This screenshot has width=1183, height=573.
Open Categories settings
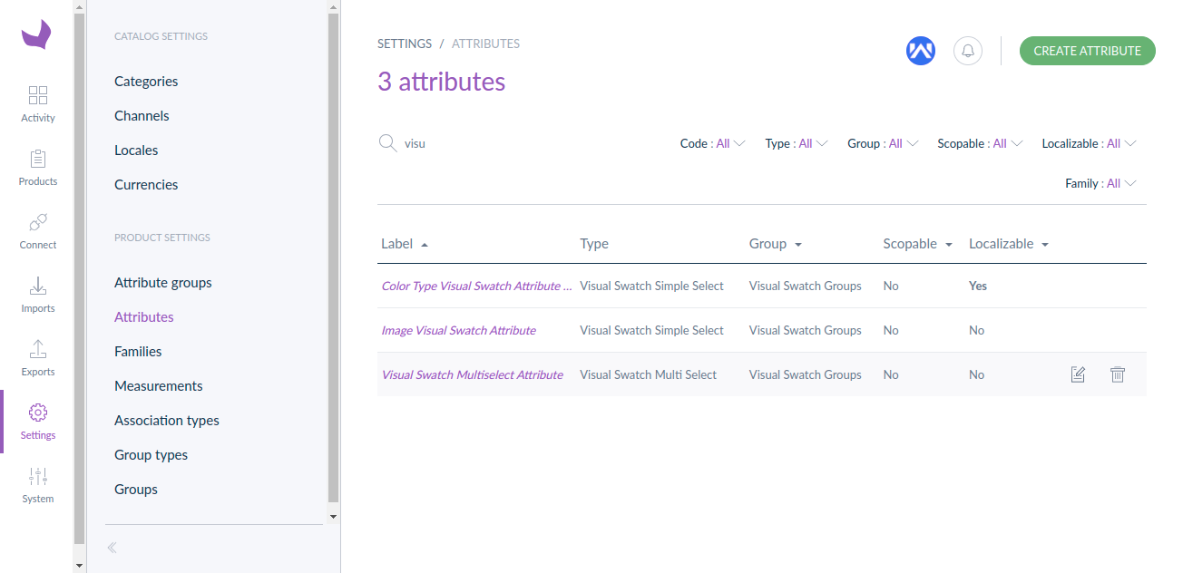pyautogui.click(x=146, y=82)
